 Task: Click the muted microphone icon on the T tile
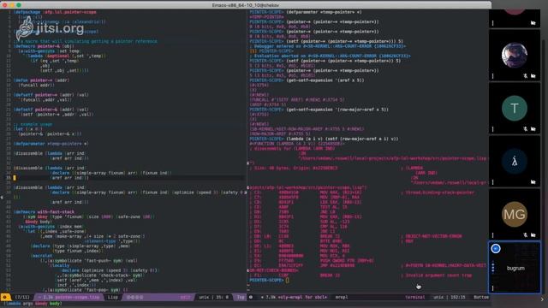525,129
